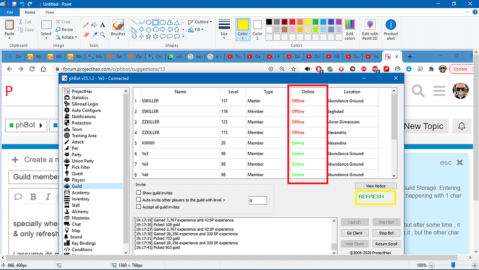Click the forum notification bell
Image resolution: width=479 pixels, height=270 pixels.
(462, 126)
